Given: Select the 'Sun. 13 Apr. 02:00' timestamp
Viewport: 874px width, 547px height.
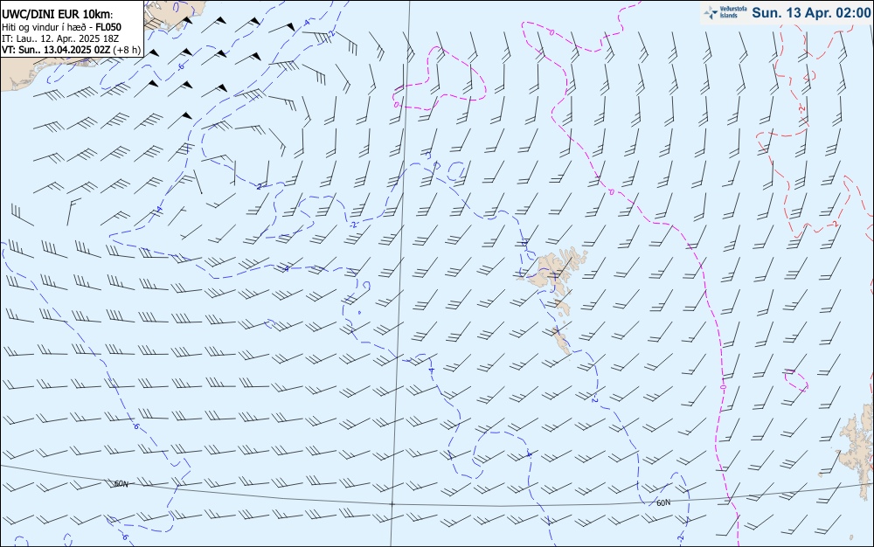Looking at the screenshot, I should [x=811, y=13].
